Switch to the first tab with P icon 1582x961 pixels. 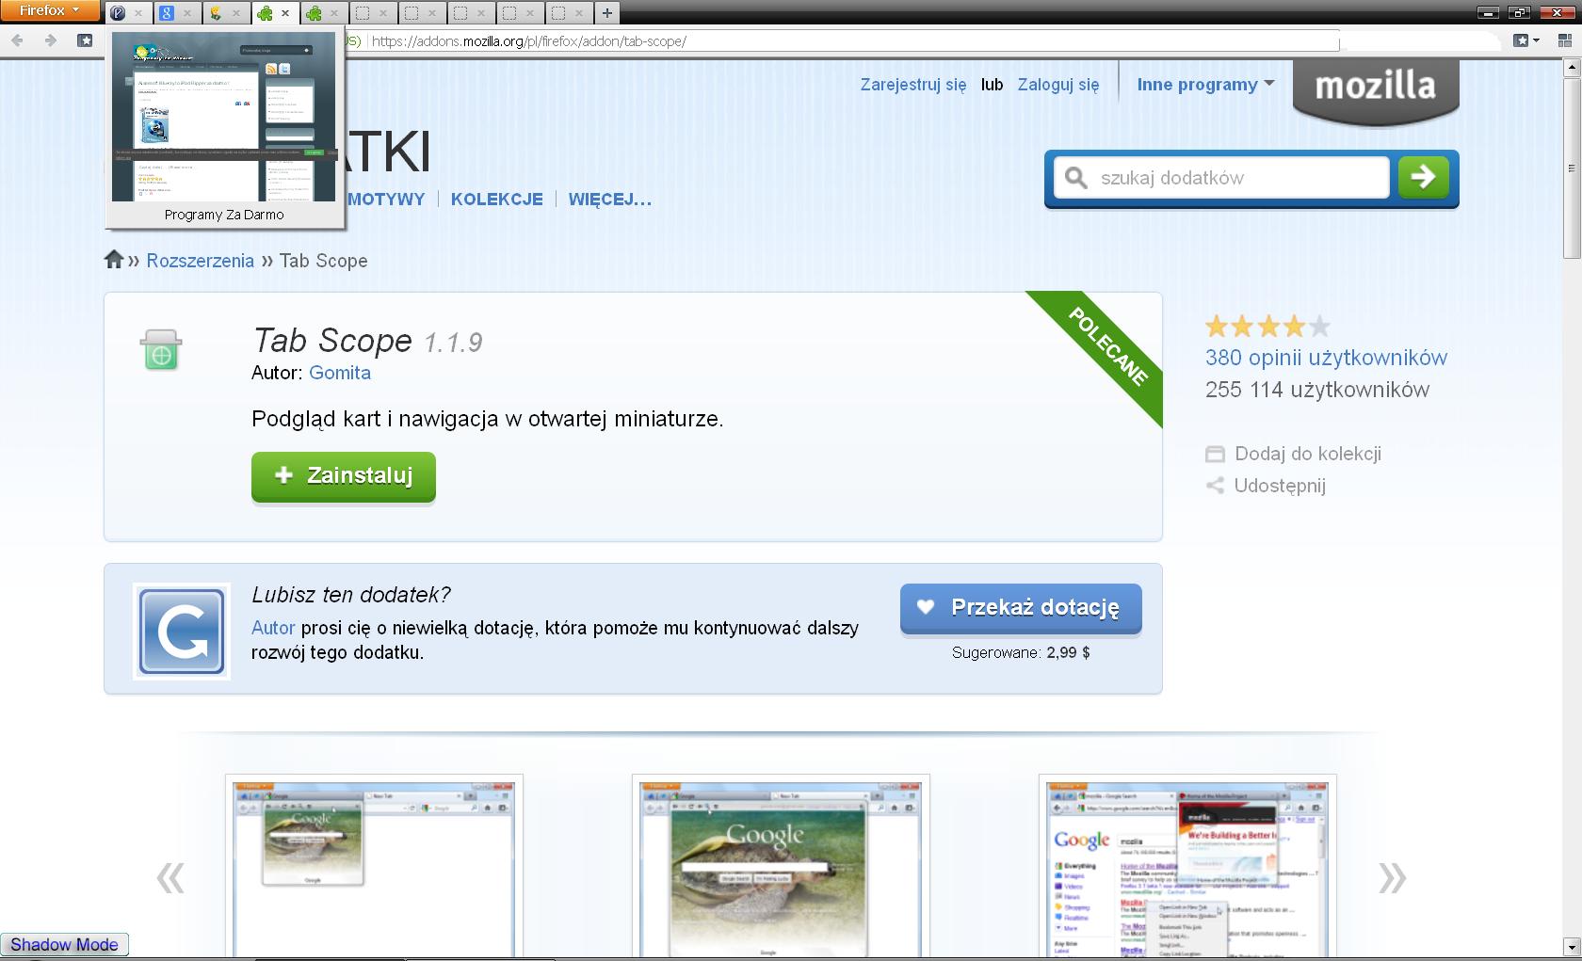pyautogui.click(x=119, y=13)
